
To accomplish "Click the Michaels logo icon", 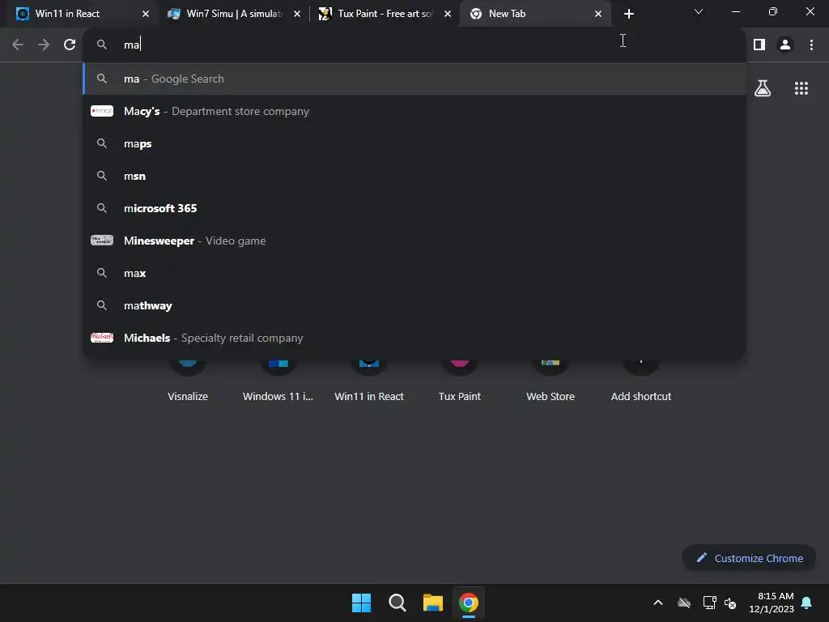I will pos(101,338).
